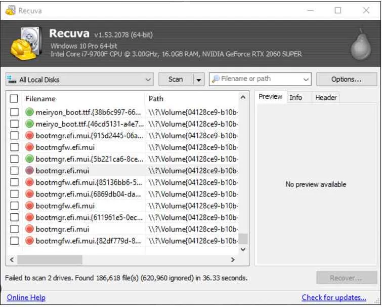This screenshot has width=382, height=307.
Task: Switch to the Info tab
Action: point(296,98)
